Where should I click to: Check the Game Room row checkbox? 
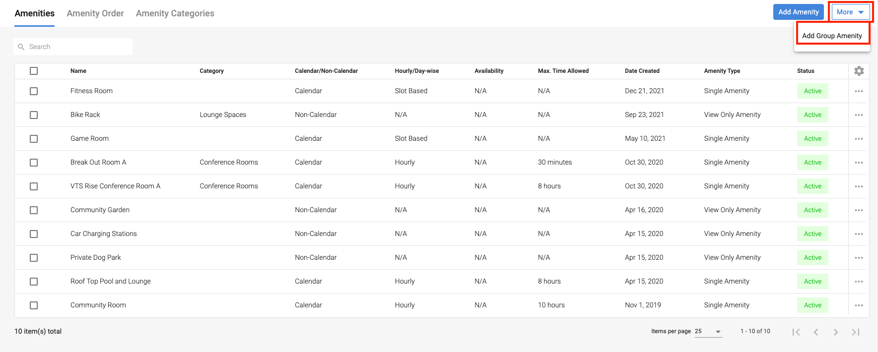[34, 139]
